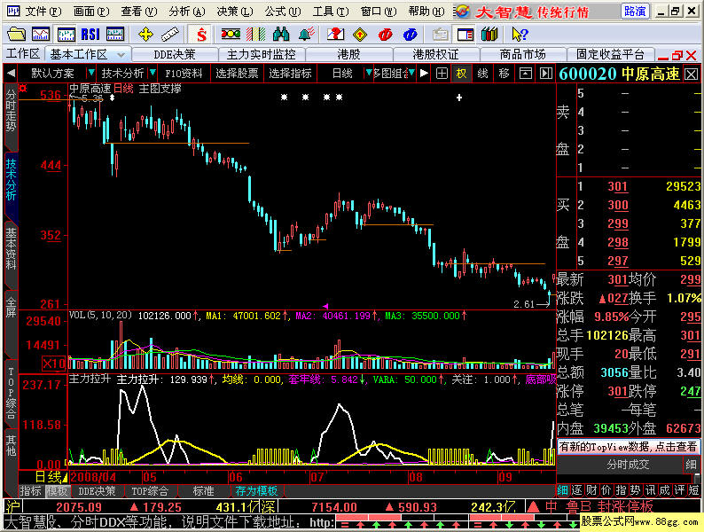The height and width of the screenshot is (532, 704).
Task: Switch to the 主力实时监控 tab
Action: (262, 55)
